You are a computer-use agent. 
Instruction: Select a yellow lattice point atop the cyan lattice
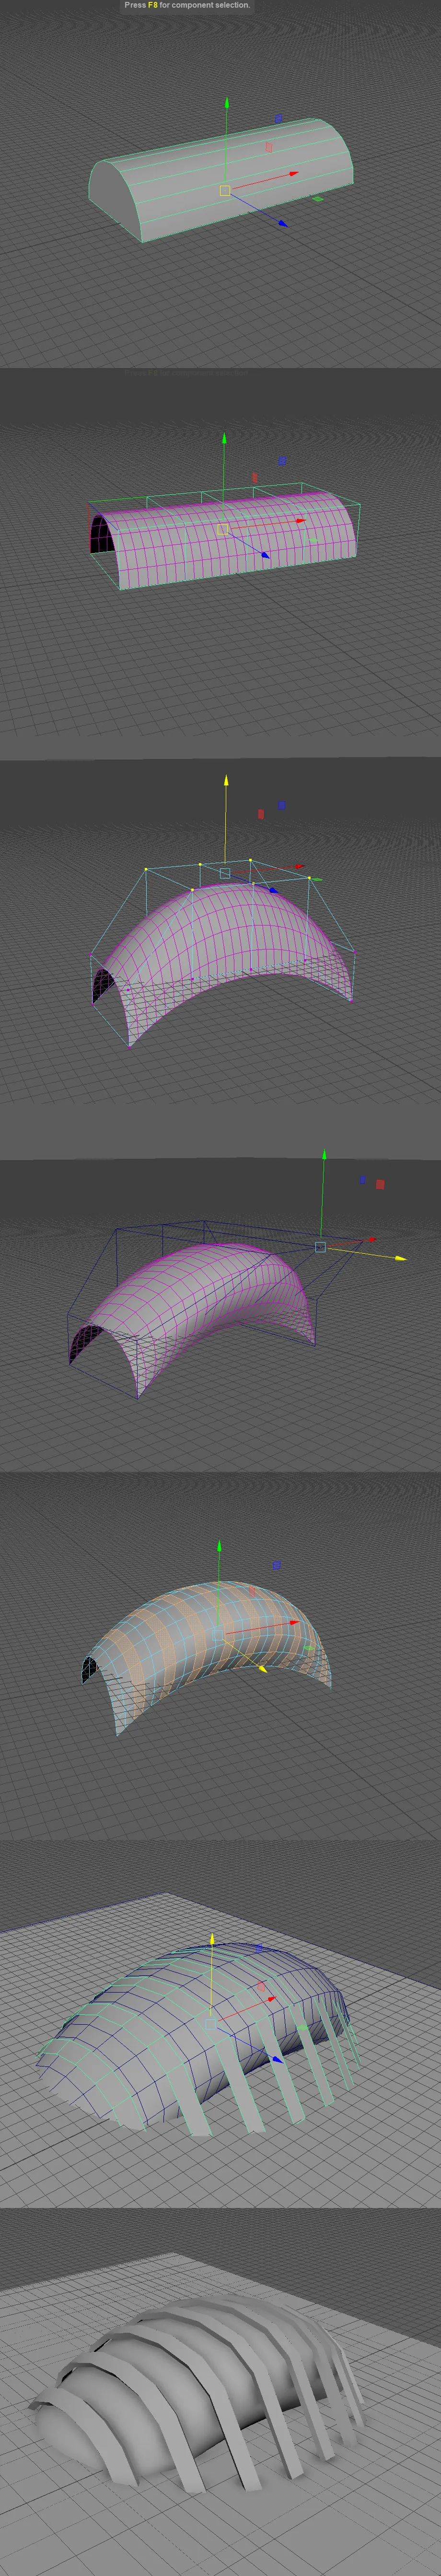pyautogui.click(x=146, y=869)
